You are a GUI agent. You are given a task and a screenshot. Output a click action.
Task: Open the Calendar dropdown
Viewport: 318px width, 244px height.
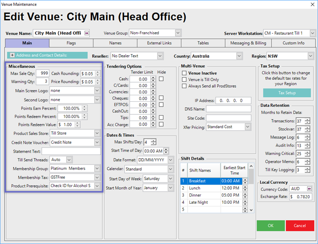click(171, 169)
